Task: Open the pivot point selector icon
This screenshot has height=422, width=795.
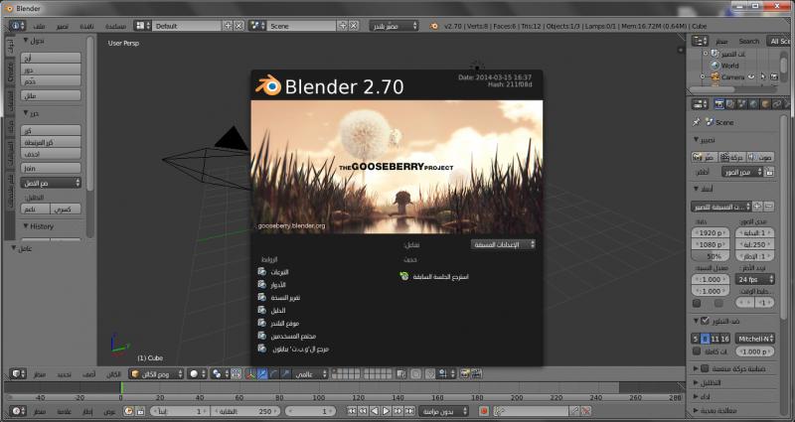Action: tap(220, 373)
